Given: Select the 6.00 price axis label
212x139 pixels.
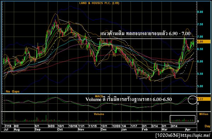Looking at the screenshot, I should [x=200, y=61].
